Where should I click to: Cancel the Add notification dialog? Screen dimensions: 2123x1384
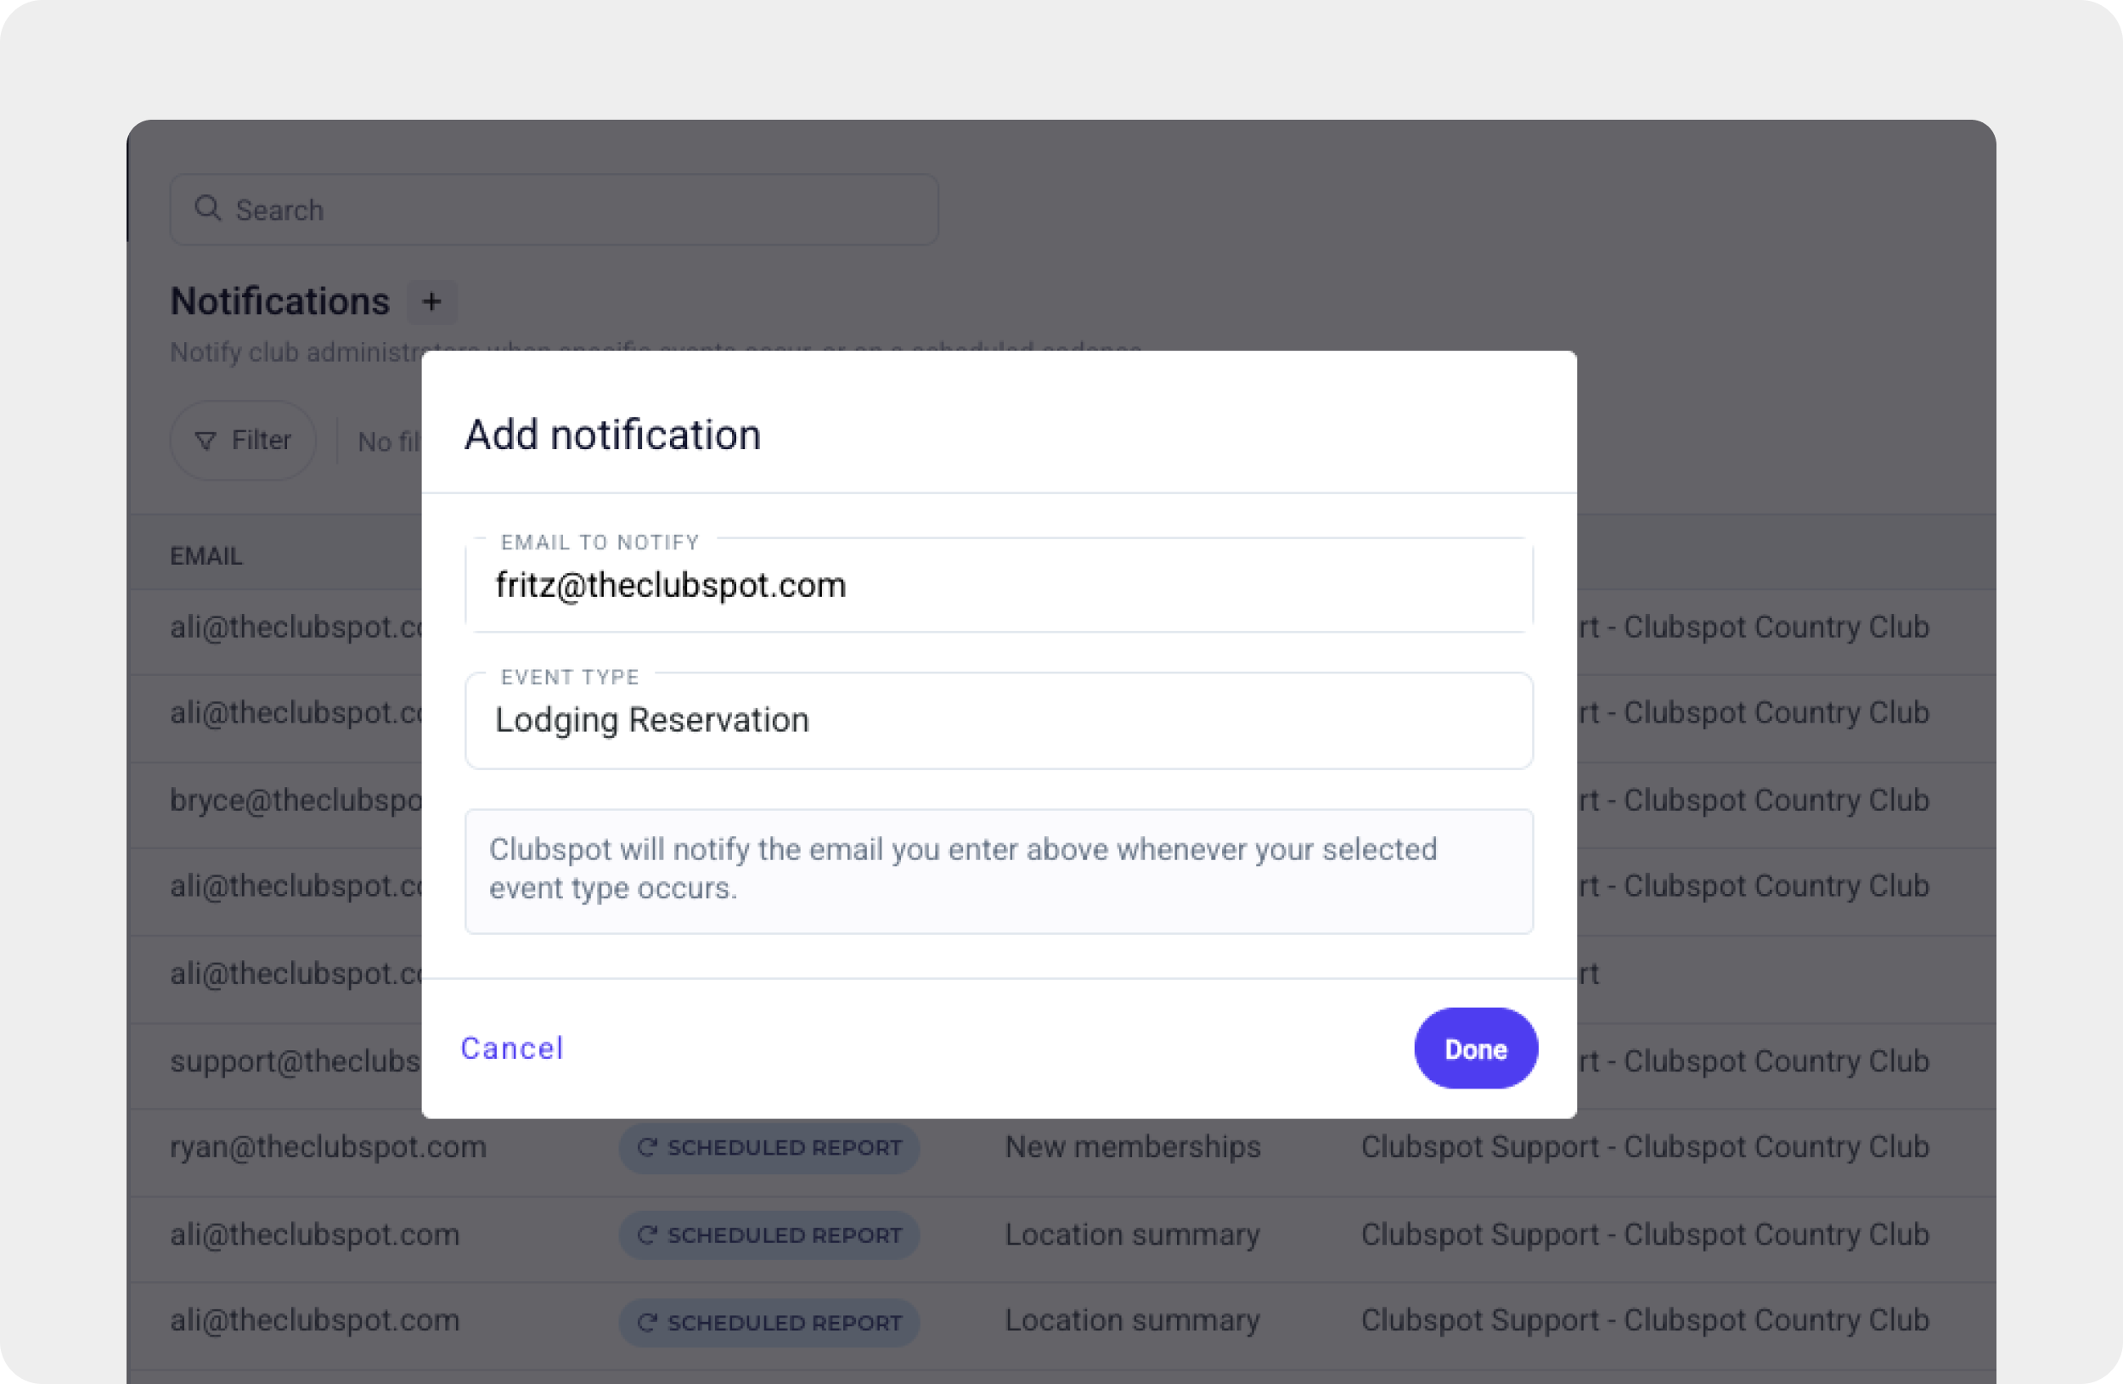512,1049
